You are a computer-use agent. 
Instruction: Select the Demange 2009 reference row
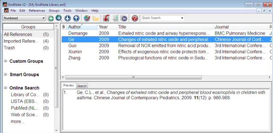point(166,33)
